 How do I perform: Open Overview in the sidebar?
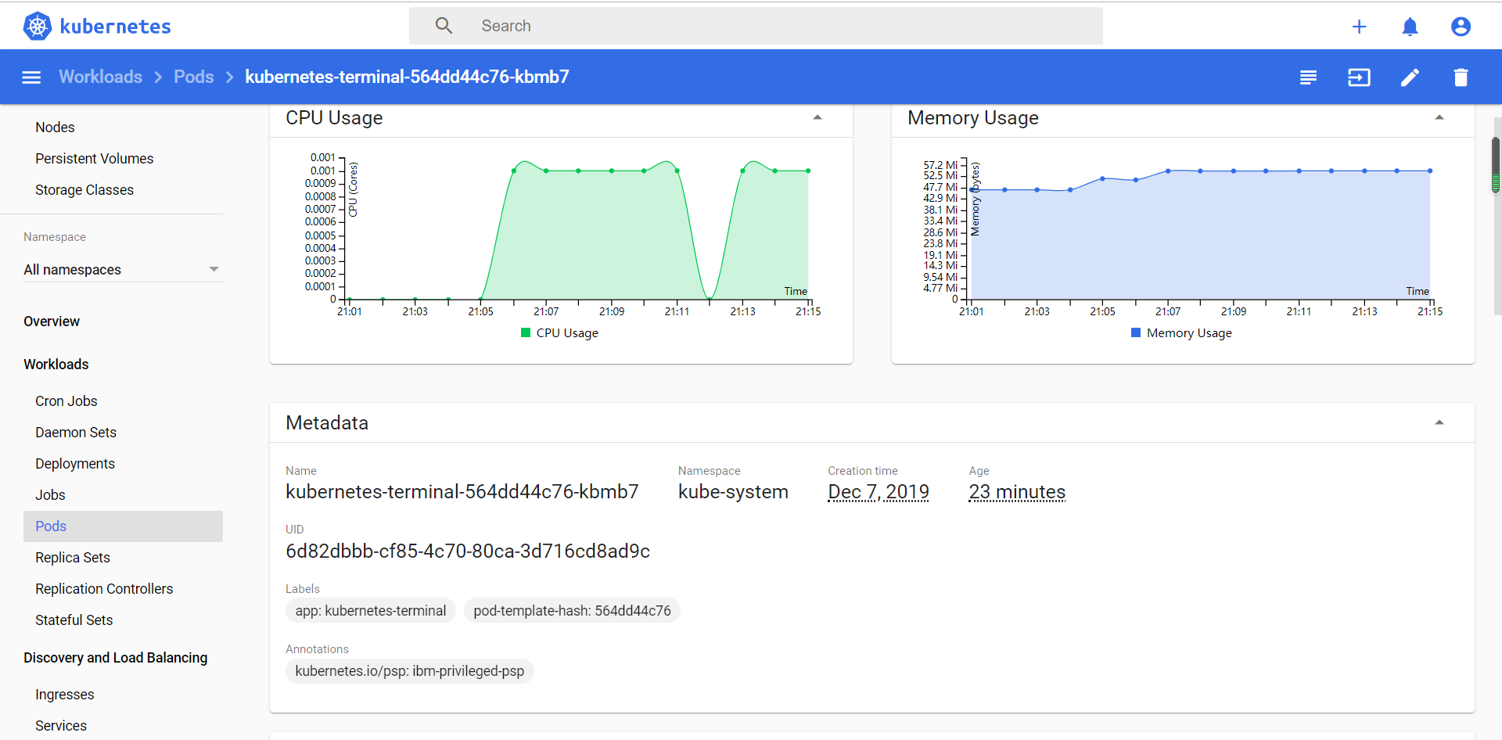pos(52,321)
